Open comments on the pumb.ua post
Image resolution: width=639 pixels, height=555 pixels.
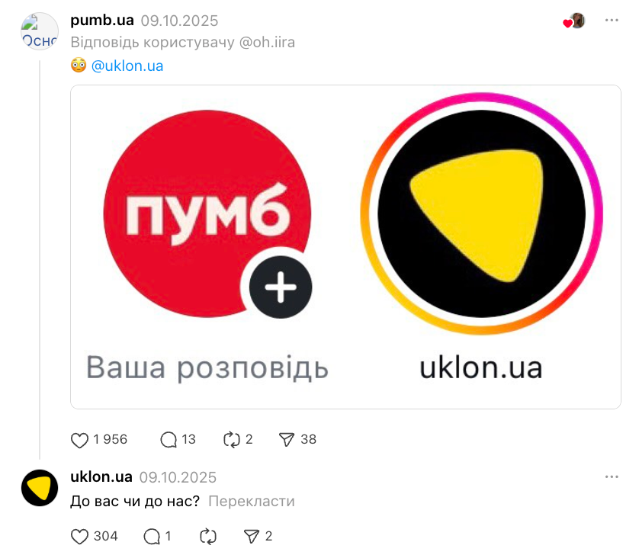169,440
